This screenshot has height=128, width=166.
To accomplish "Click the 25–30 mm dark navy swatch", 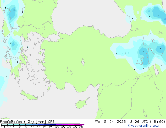I will (53, 125).
